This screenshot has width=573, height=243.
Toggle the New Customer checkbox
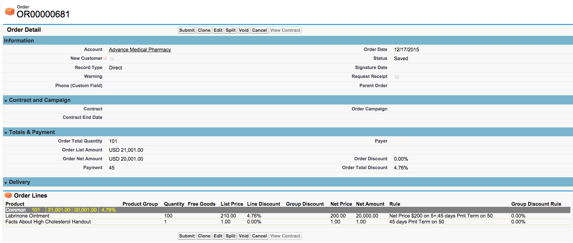tap(112, 58)
